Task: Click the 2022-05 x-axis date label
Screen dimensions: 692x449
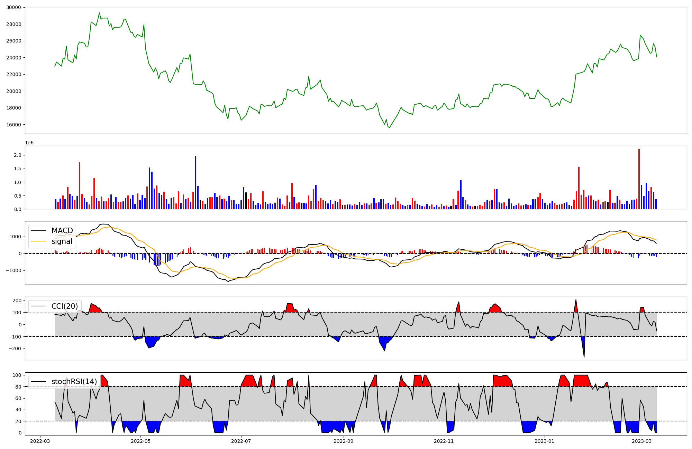Action: click(140, 441)
